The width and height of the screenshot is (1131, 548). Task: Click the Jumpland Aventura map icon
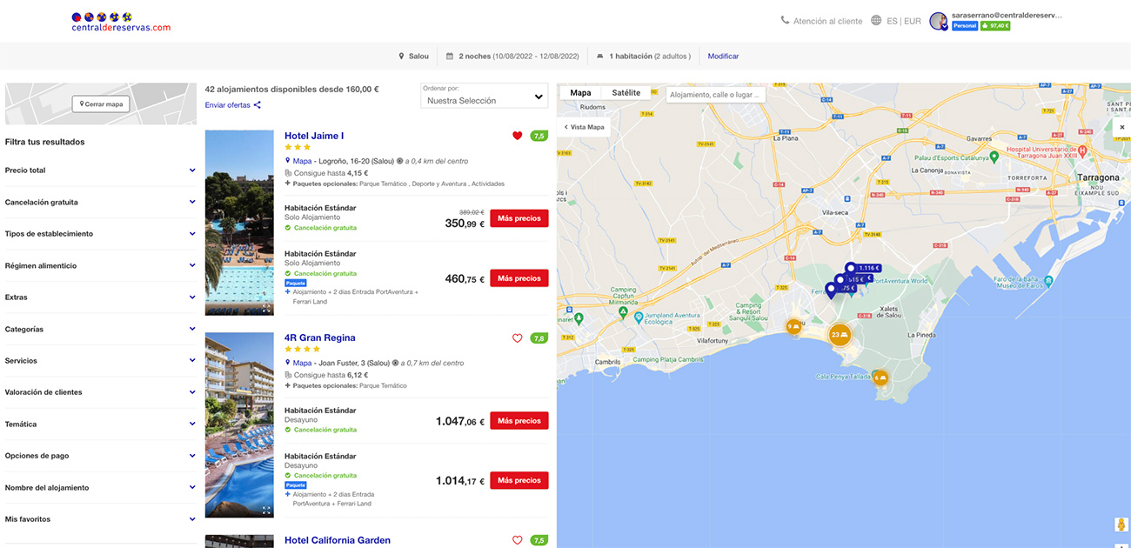(x=639, y=318)
